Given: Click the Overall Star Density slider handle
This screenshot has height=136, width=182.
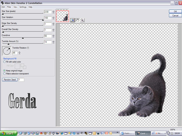Looking at the screenshot, I should (3, 32).
